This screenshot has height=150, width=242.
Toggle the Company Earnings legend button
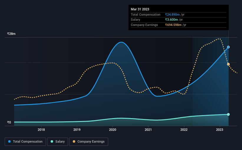[x=89, y=142]
